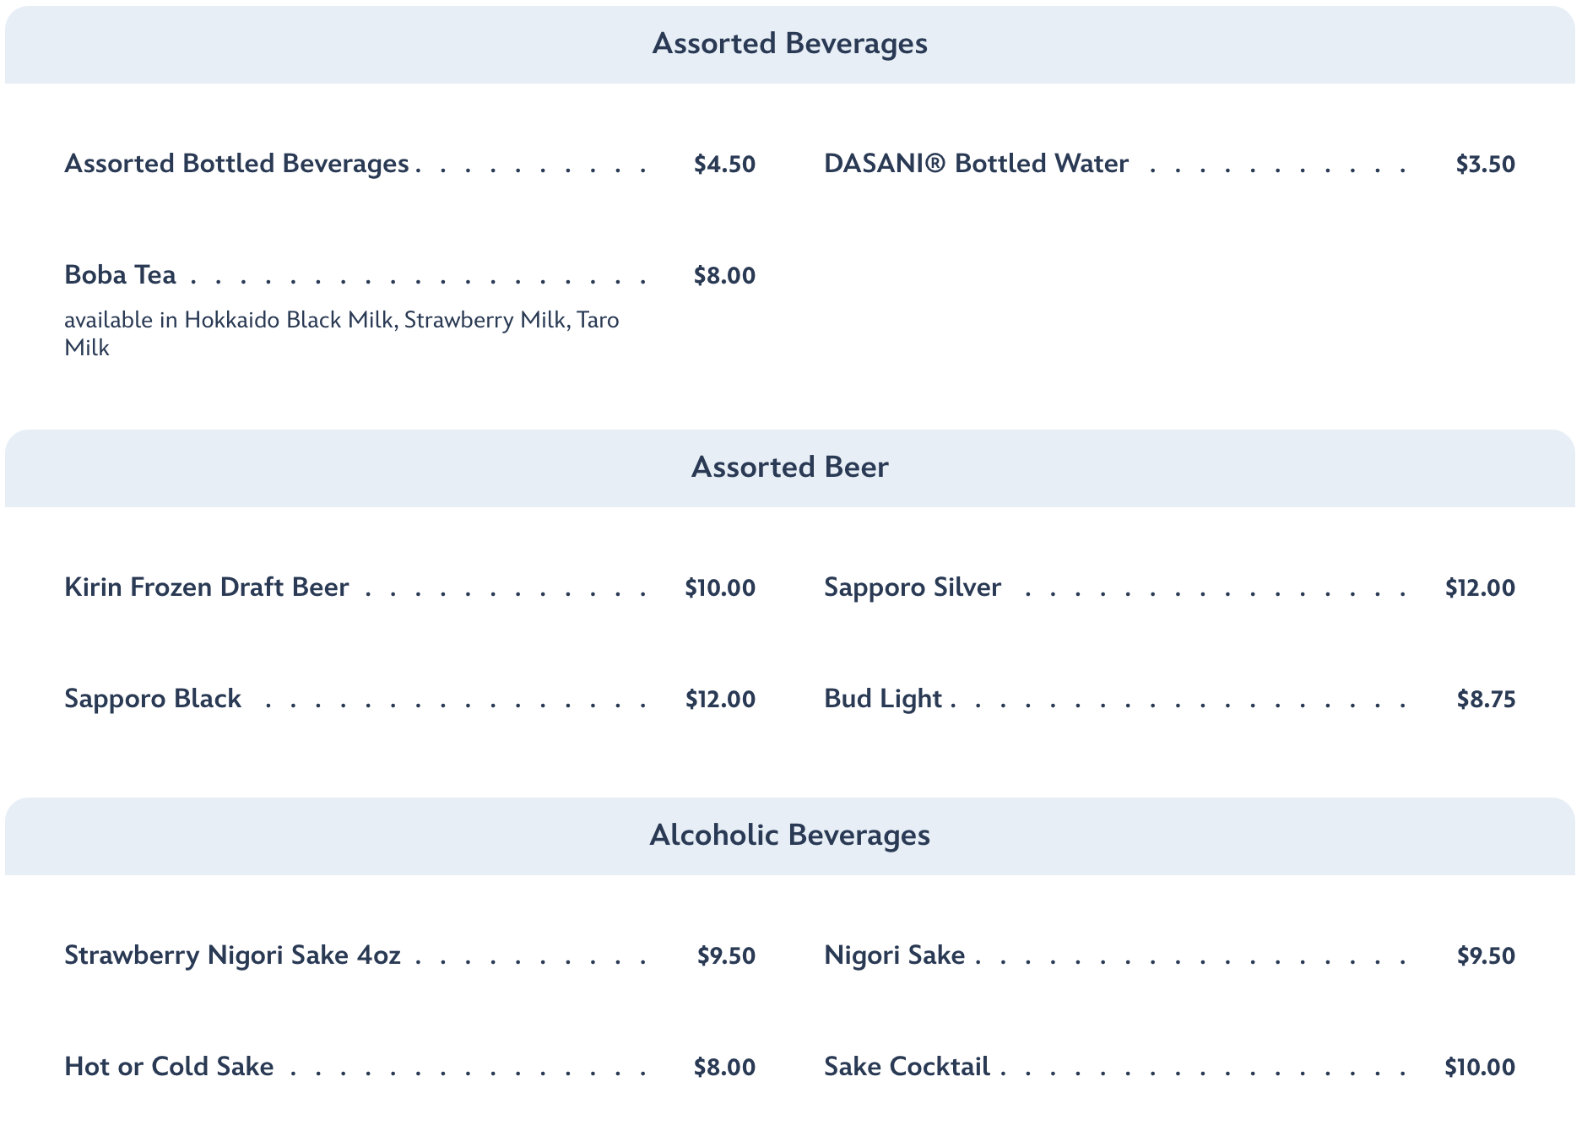
Task: Select the DASANI Bottled Water item
Action: pos(975,164)
